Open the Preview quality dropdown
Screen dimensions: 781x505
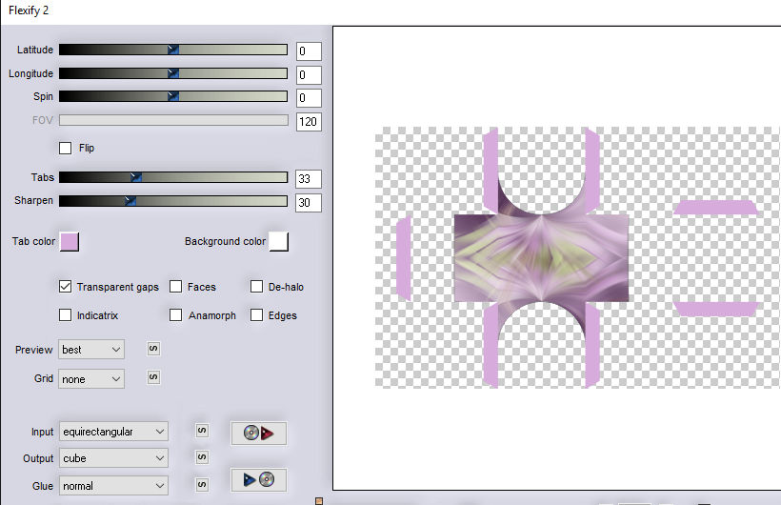91,350
